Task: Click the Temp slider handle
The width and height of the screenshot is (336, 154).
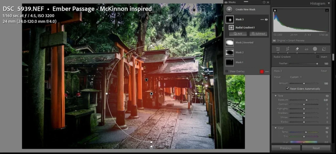Action: click(x=306, y=132)
